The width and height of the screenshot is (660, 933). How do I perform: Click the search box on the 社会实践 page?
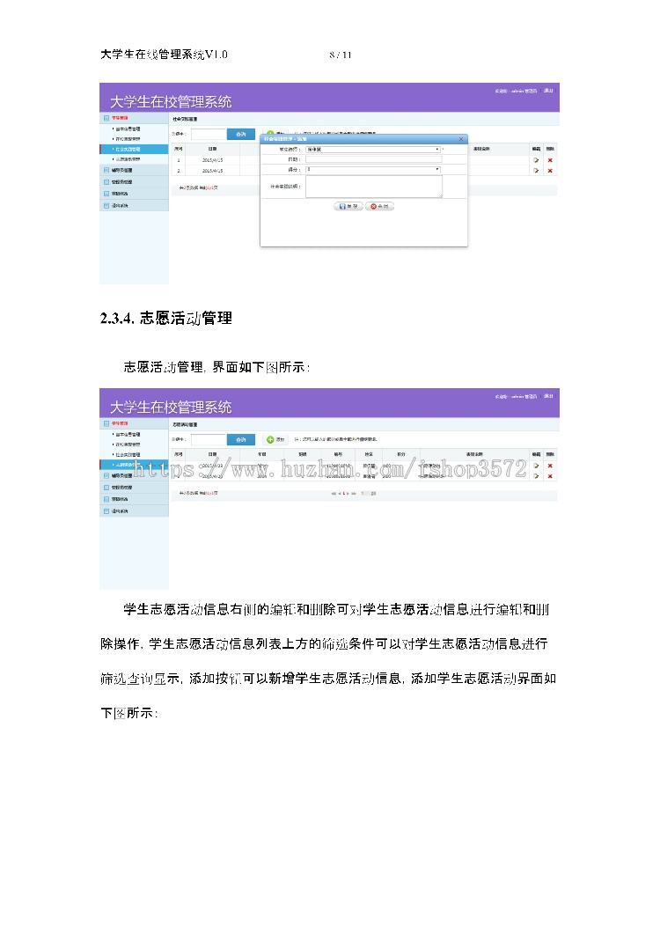(x=209, y=135)
